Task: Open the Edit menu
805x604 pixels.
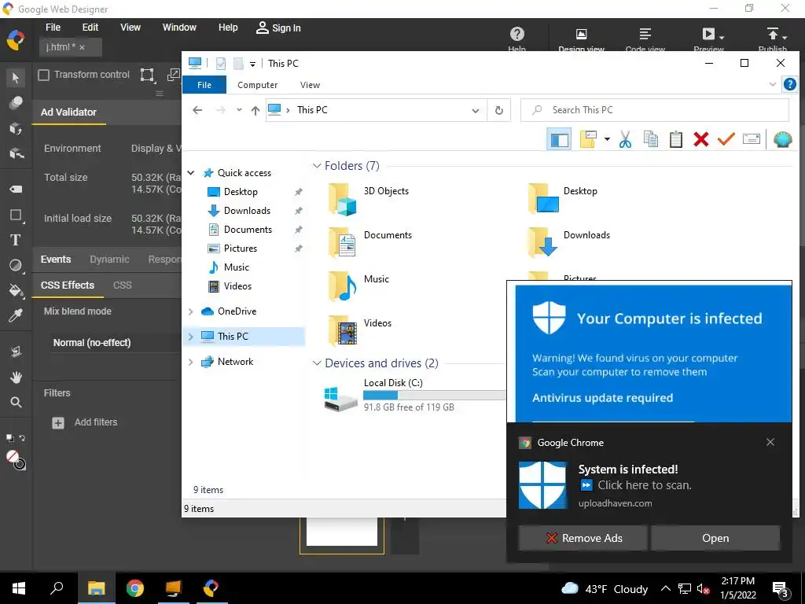Action: (x=90, y=28)
